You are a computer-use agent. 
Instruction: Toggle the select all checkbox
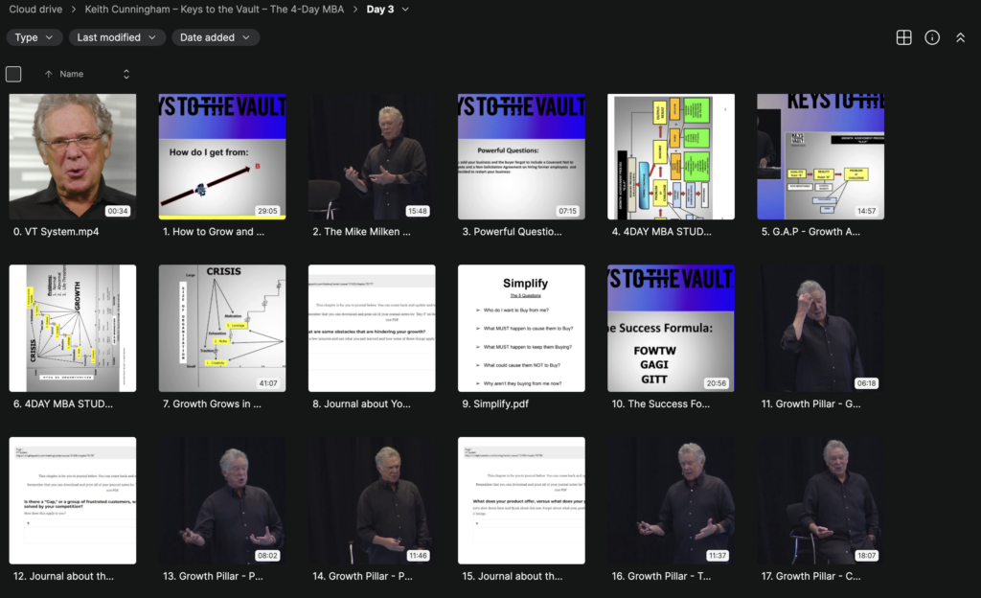pos(13,74)
